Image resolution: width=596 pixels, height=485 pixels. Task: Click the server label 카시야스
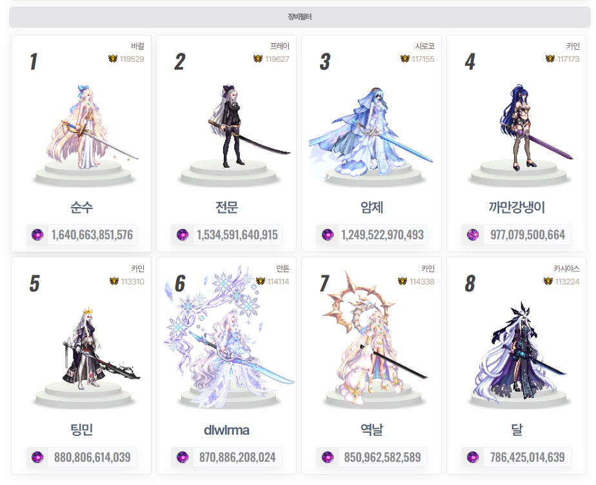pos(566,269)
